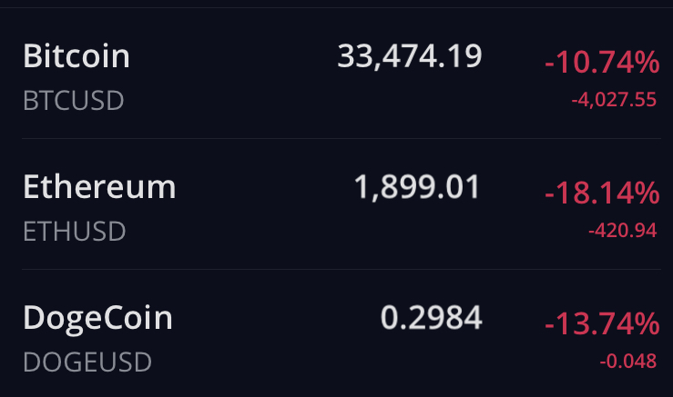673x397 pixels.
Task: Select Bitcoin price 33,474.19
Action: [409, 57]
